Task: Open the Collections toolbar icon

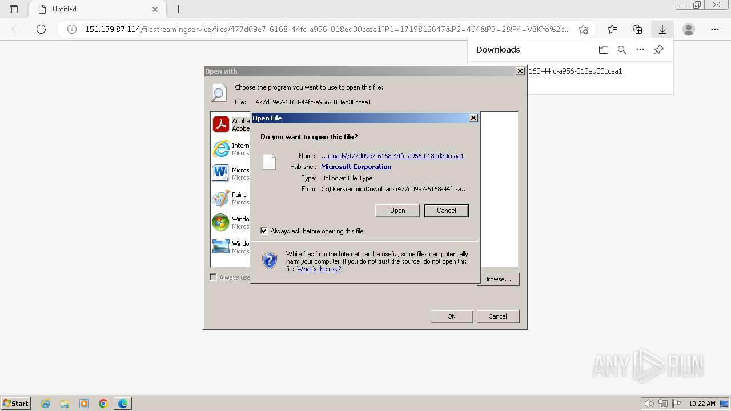Action: coord(637,29)
